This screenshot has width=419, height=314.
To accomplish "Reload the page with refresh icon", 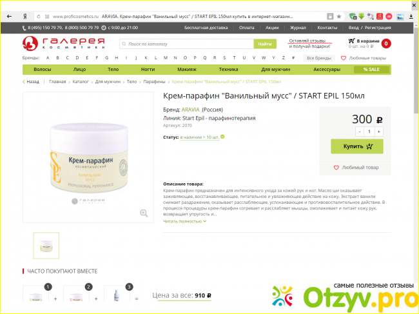I will (39, 17).
